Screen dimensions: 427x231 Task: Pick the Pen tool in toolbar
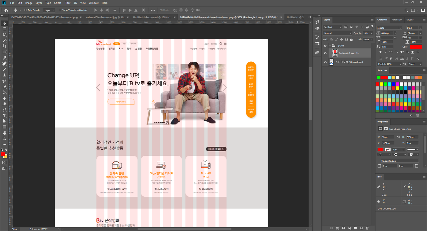pyautogui.click(x=5, y=110)
